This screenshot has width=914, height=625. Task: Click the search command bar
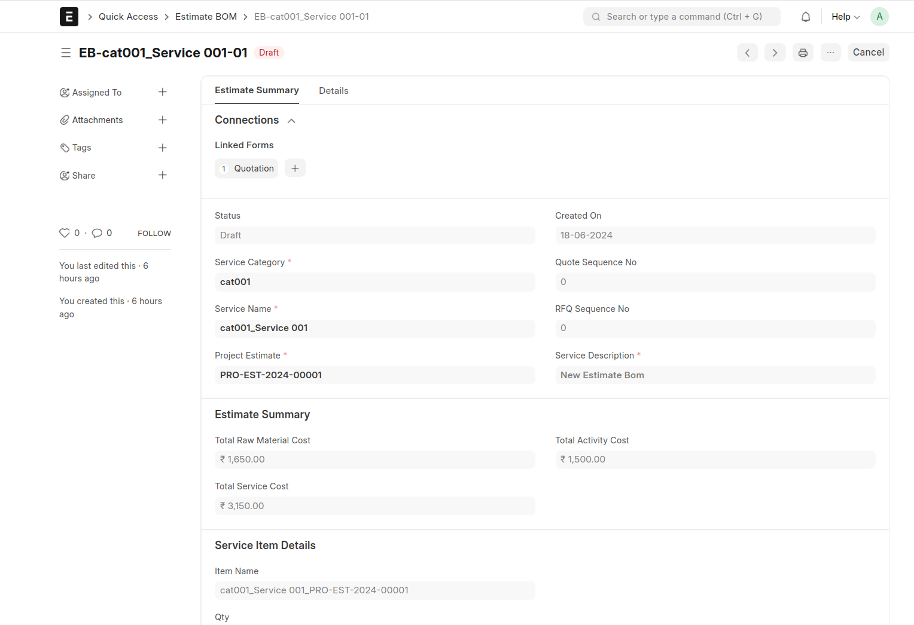pos(681,17)
